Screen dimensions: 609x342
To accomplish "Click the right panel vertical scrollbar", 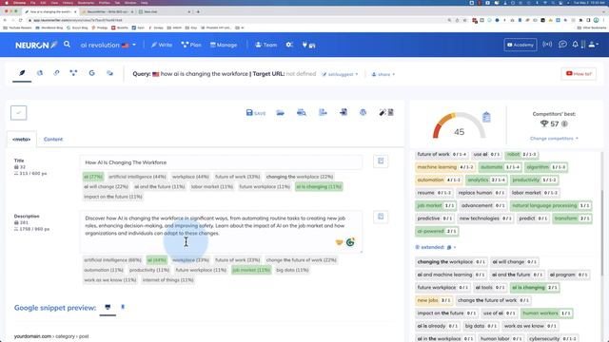I will pos(602,233).
